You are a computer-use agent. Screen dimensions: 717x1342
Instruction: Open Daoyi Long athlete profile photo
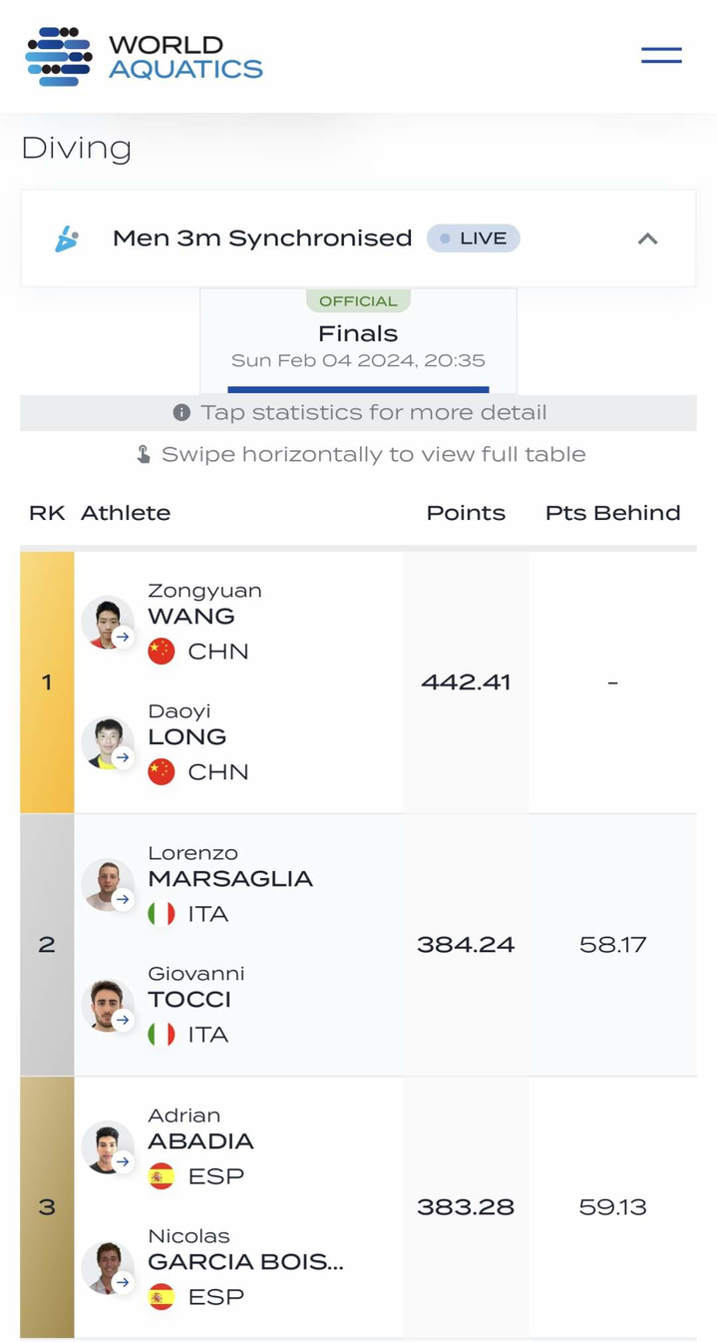coord(108,743)
